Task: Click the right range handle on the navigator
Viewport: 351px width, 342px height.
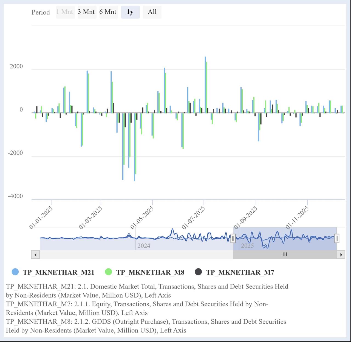Action: click(337, 239)
